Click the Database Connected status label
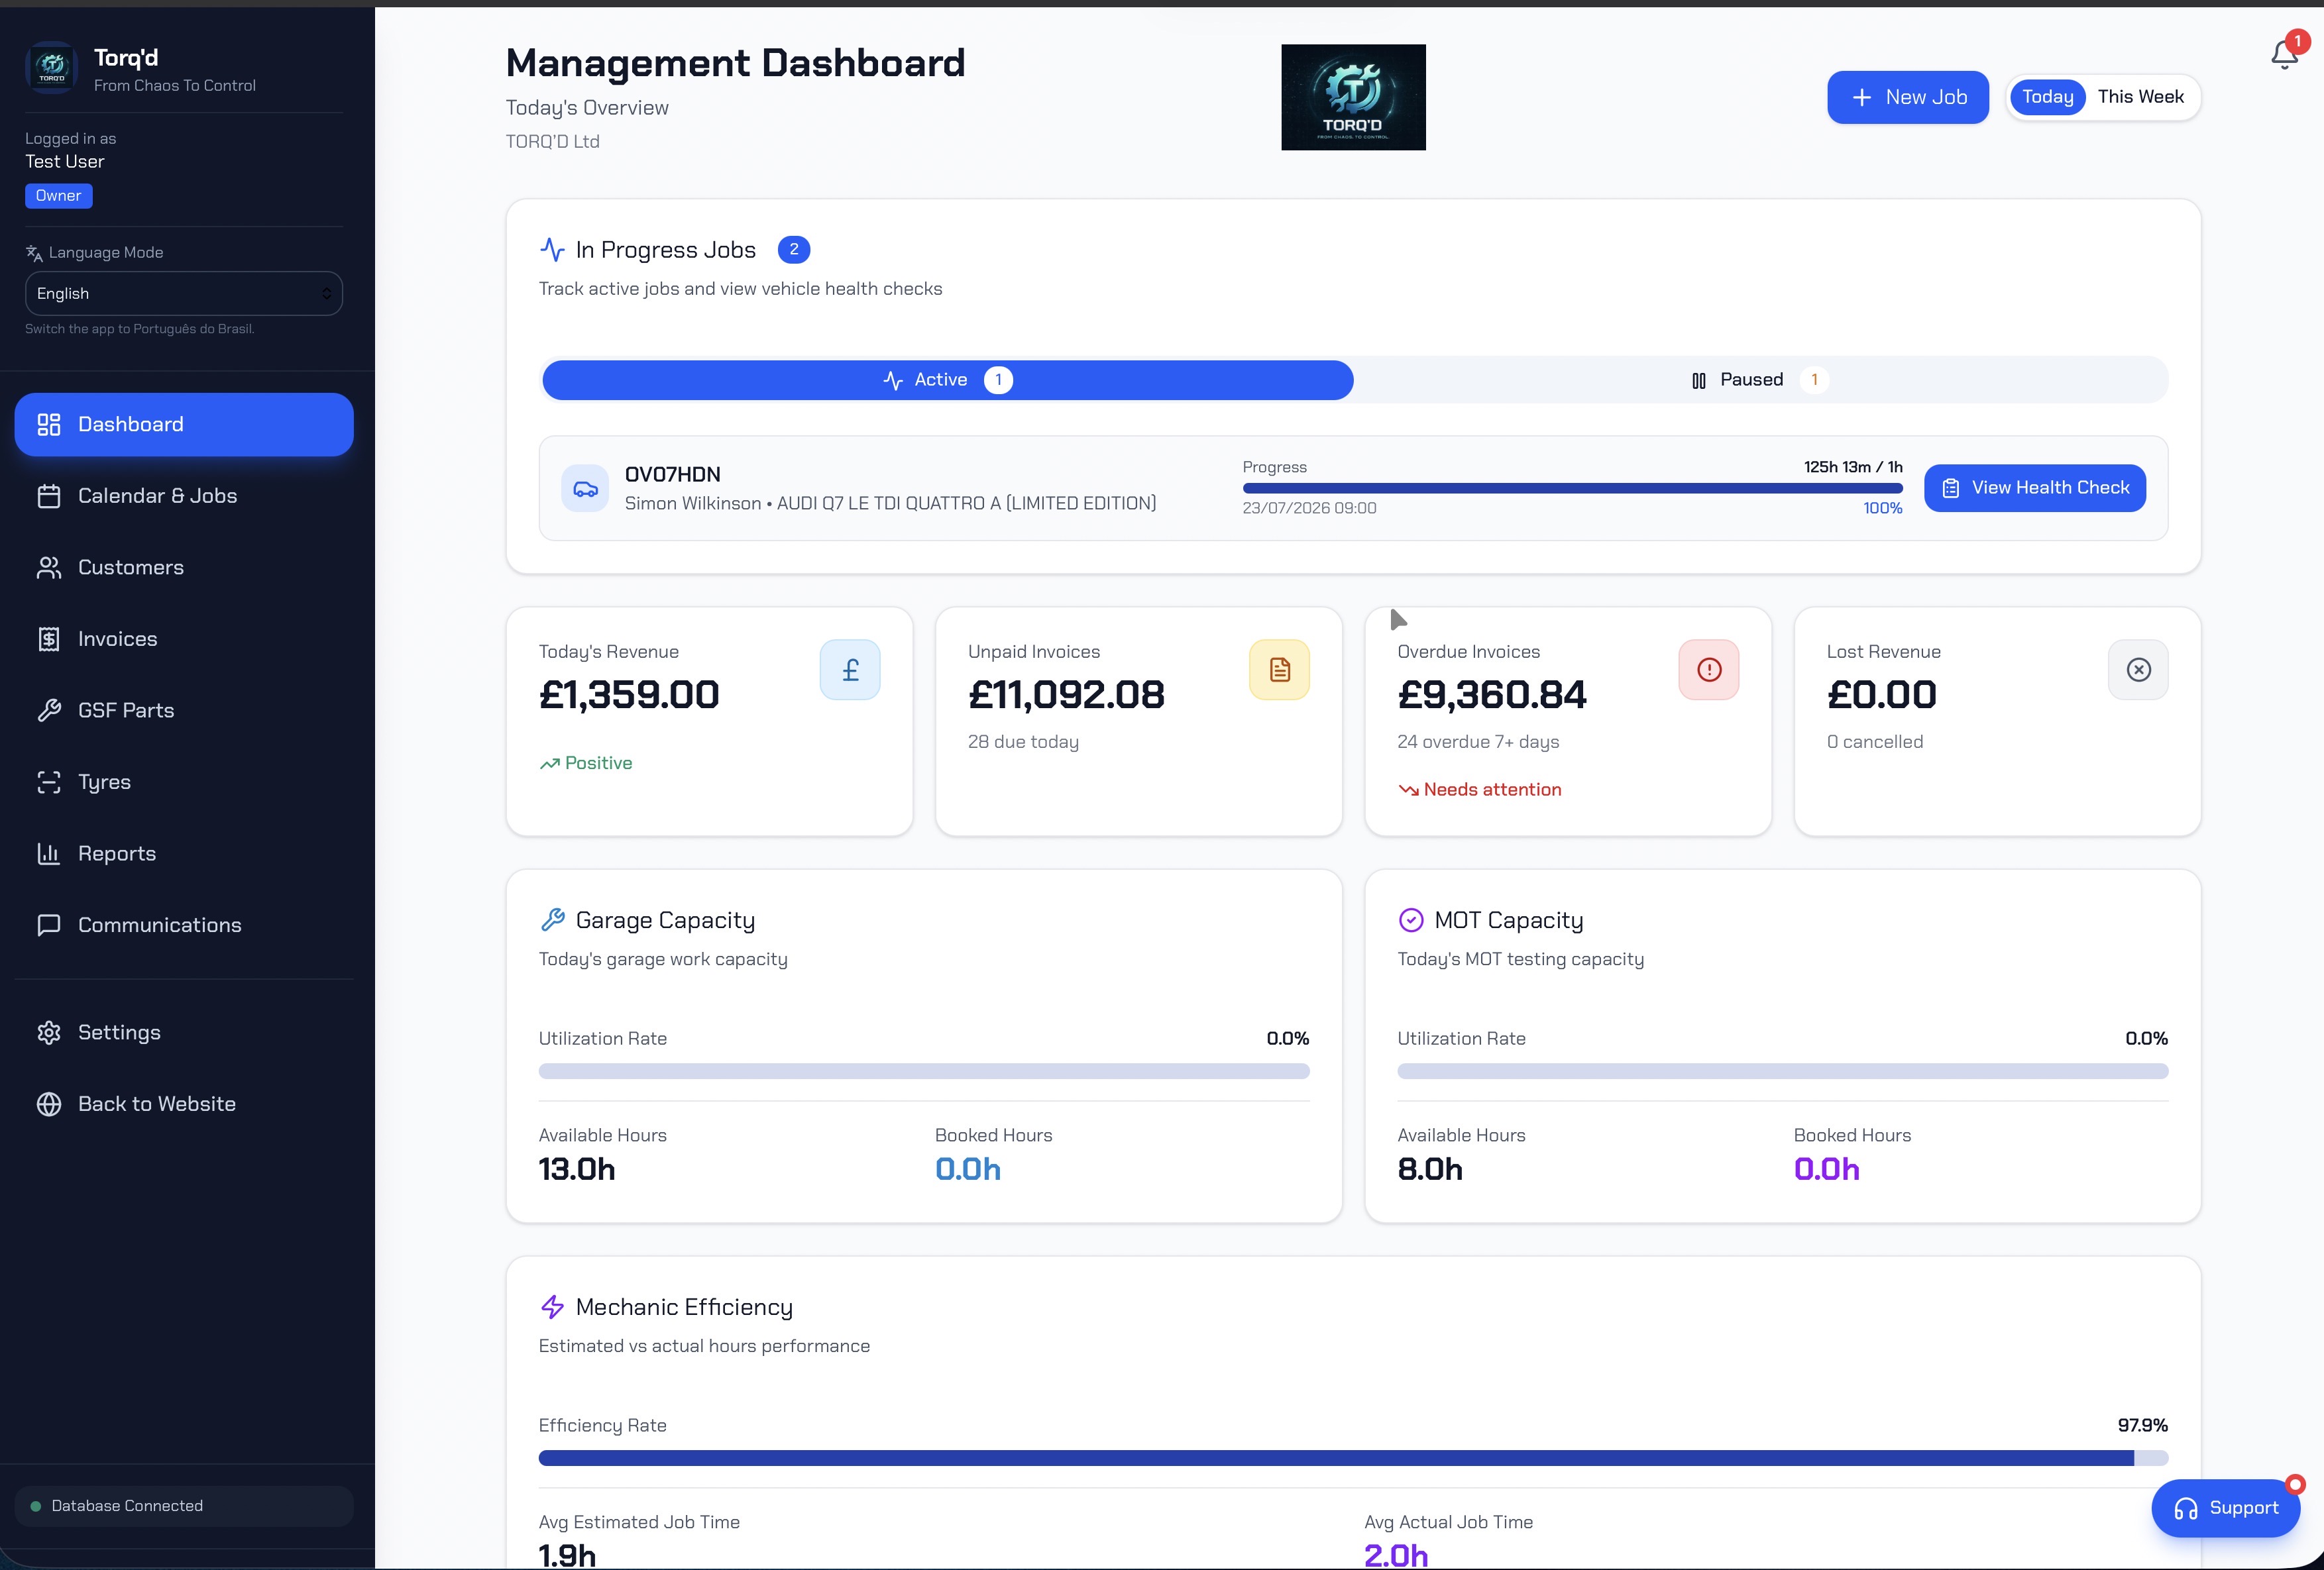This screenshot has height=1570, width=2324. pos(127,1506)
